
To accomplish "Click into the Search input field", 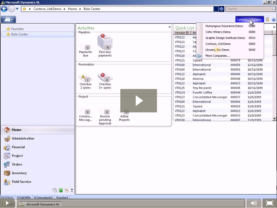I will pos(249,9).
